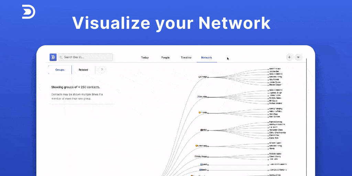Click the Kathryn Murphy contact
The image size is (352, 176).
tap(275, 109)
